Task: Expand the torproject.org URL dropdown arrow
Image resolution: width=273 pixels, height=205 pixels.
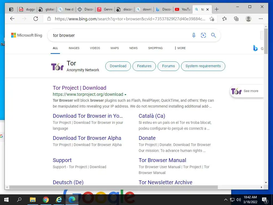Action: [x=125, y=95]
